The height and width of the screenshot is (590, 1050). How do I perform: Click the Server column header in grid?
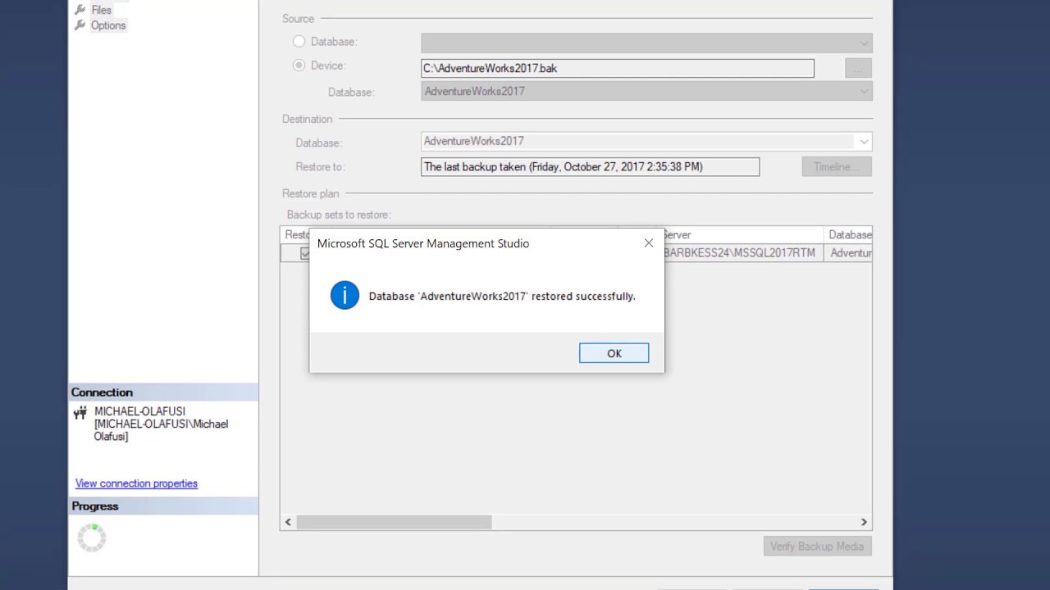click(x=742, y=234)
